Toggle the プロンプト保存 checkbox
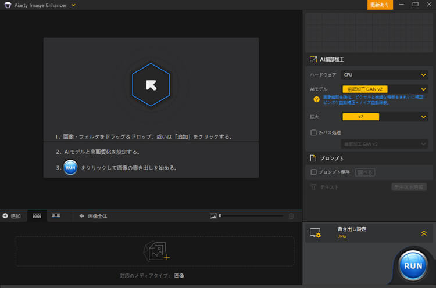The image size is (436, 288). pyautogui.click(x=314, y=172)
